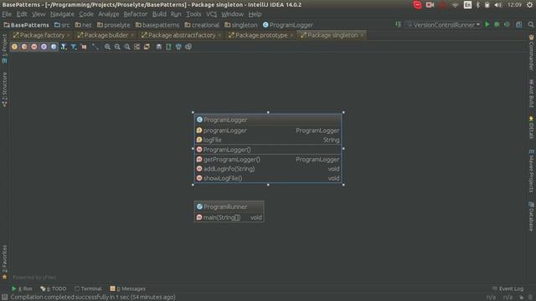Toggle the Methods display button
The height and width of the screenshot is (301, 536).
click(34, 47)
